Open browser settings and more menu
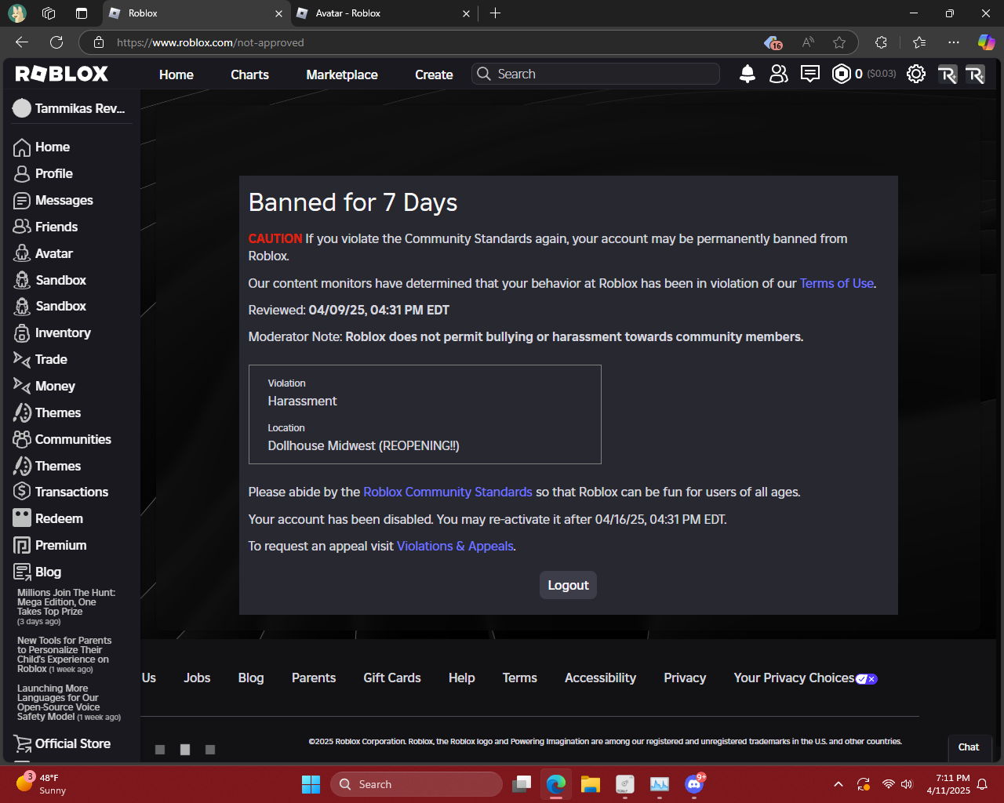 [953, 42]
